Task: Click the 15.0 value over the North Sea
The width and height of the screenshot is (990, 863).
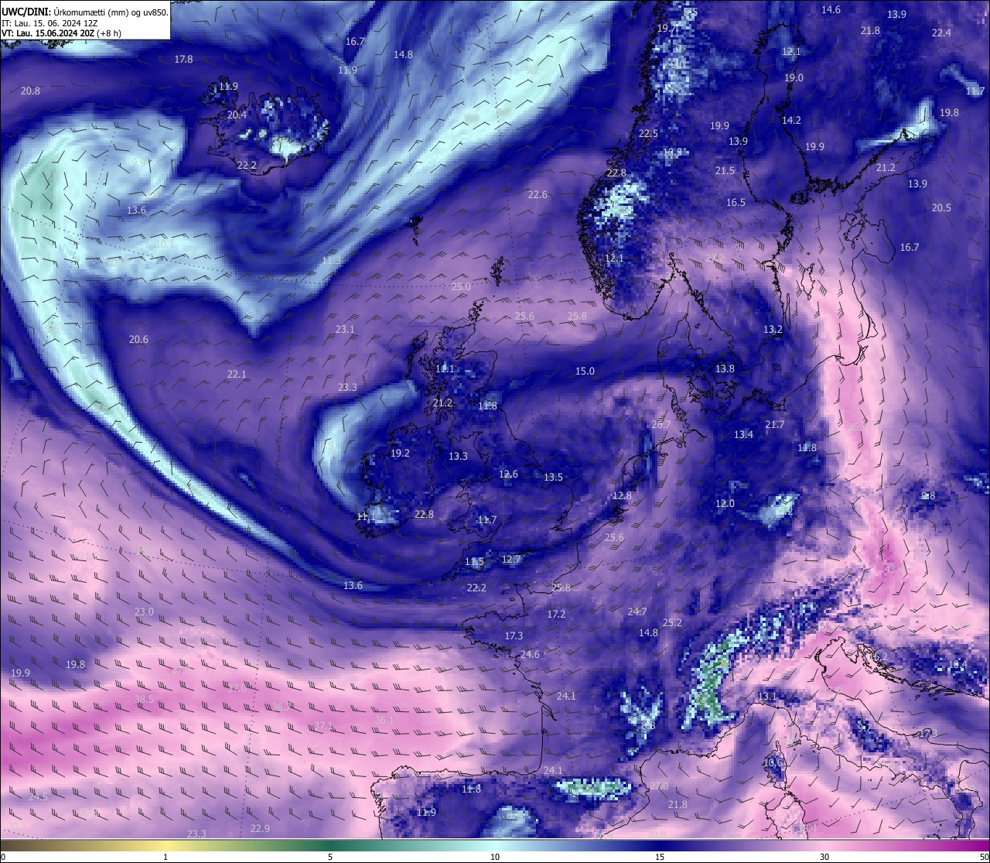Action: point(585,372)
